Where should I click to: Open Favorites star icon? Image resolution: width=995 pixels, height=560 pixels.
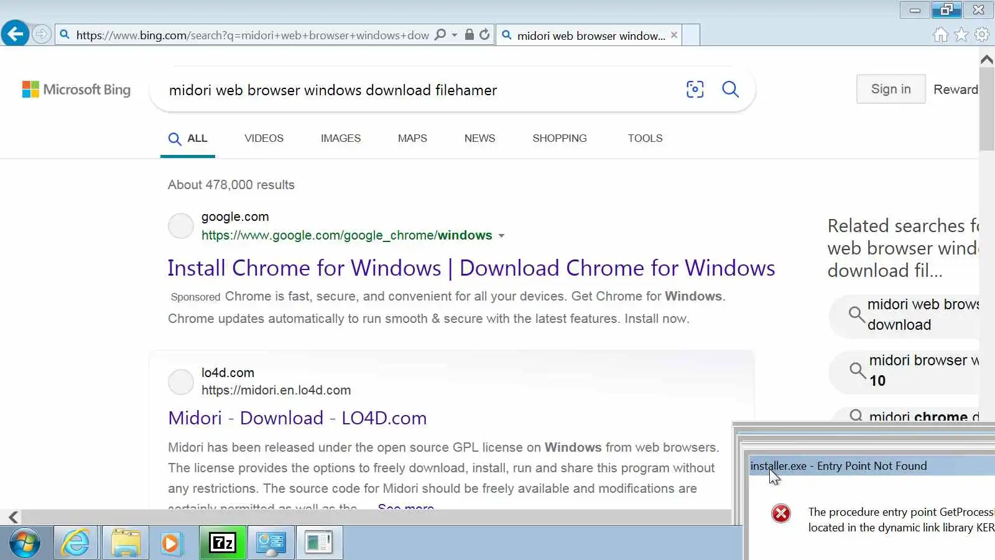pyautogui.click(x=961, y=35)
